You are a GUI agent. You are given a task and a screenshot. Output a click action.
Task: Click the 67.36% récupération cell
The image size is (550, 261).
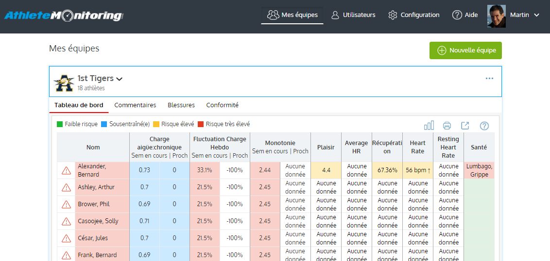point(387,170)
